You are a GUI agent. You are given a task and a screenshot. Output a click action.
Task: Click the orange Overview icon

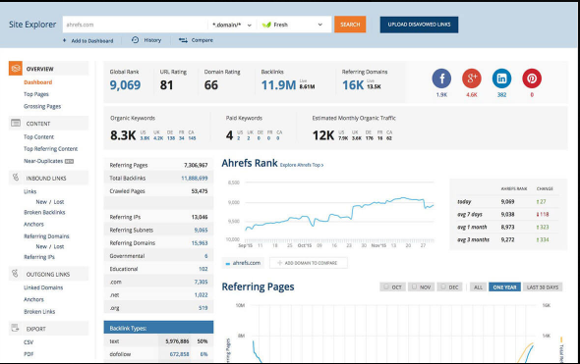16,69
